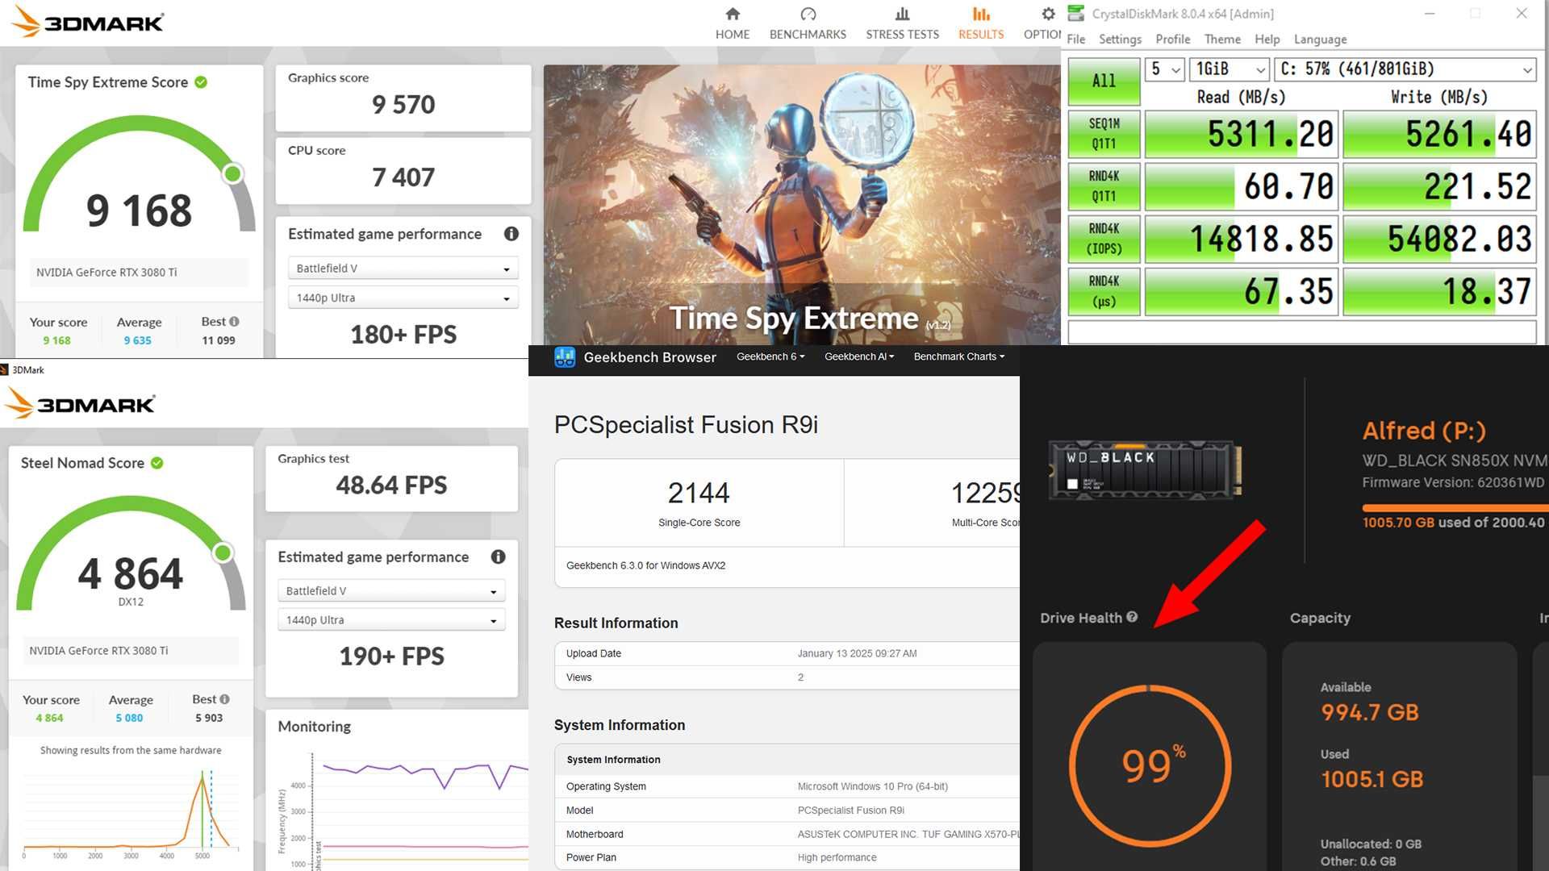Click green validation check next to Steel Nomad Score
This screenshot has height=871, width=1549.
coord(157,463)
